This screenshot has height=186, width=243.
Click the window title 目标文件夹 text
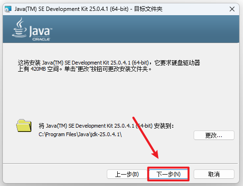click(148, 9)
